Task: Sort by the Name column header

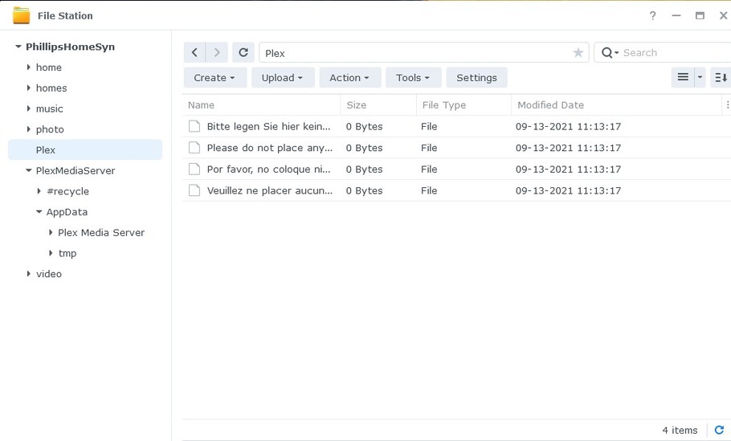Action: tap(262, 105)
